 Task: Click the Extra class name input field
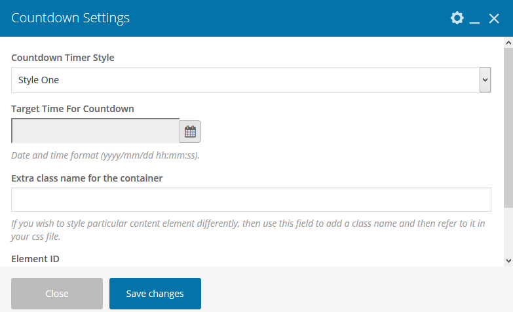pos(251,199)
